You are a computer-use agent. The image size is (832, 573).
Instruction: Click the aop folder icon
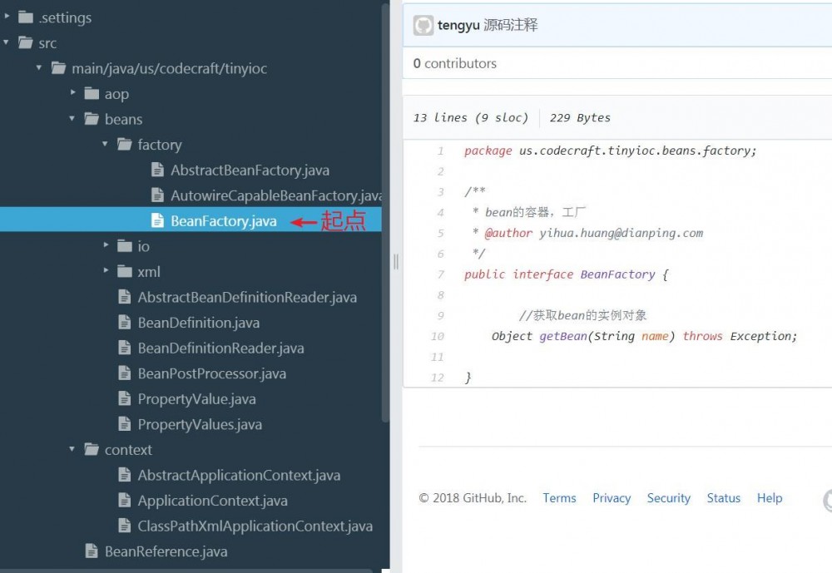pos(92,93)
